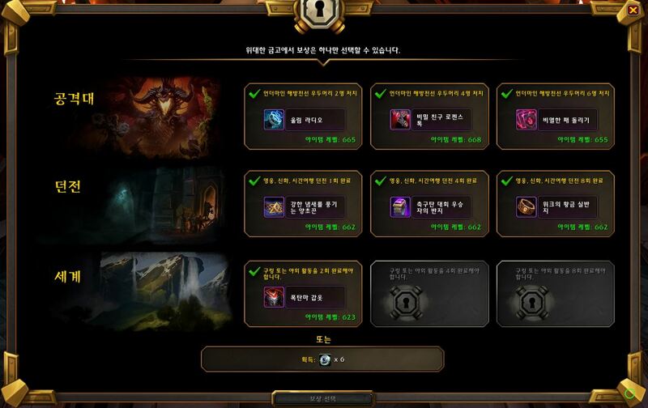
Task: Choose the 비밀 친구 로켄스톡 reward icon
Action: click(400, 120)
